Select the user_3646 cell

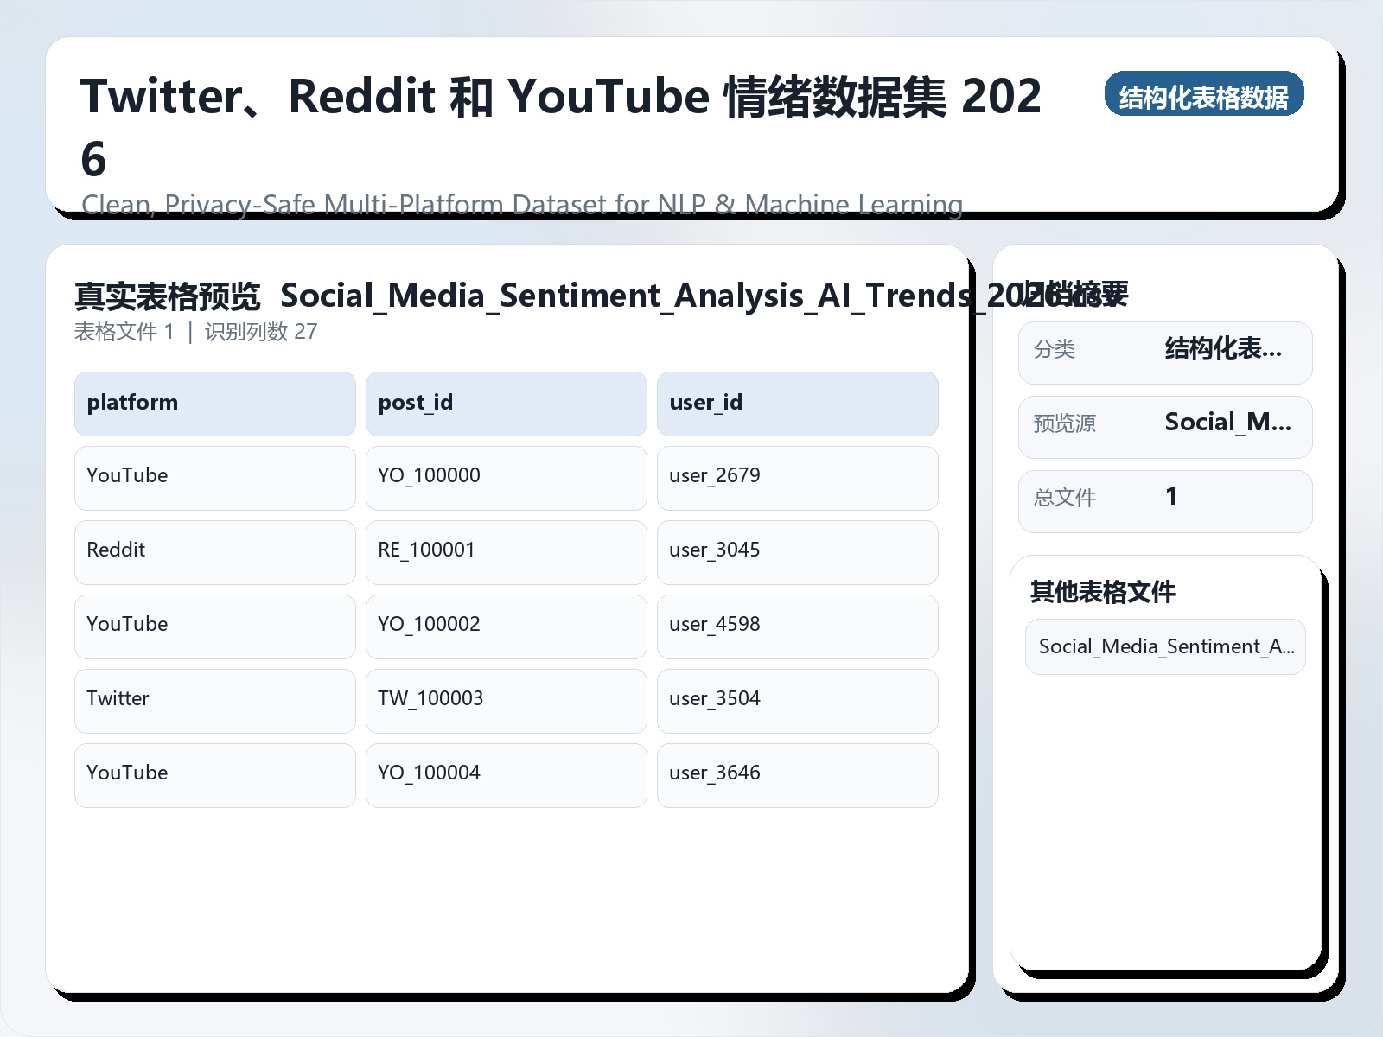[797, 774]
